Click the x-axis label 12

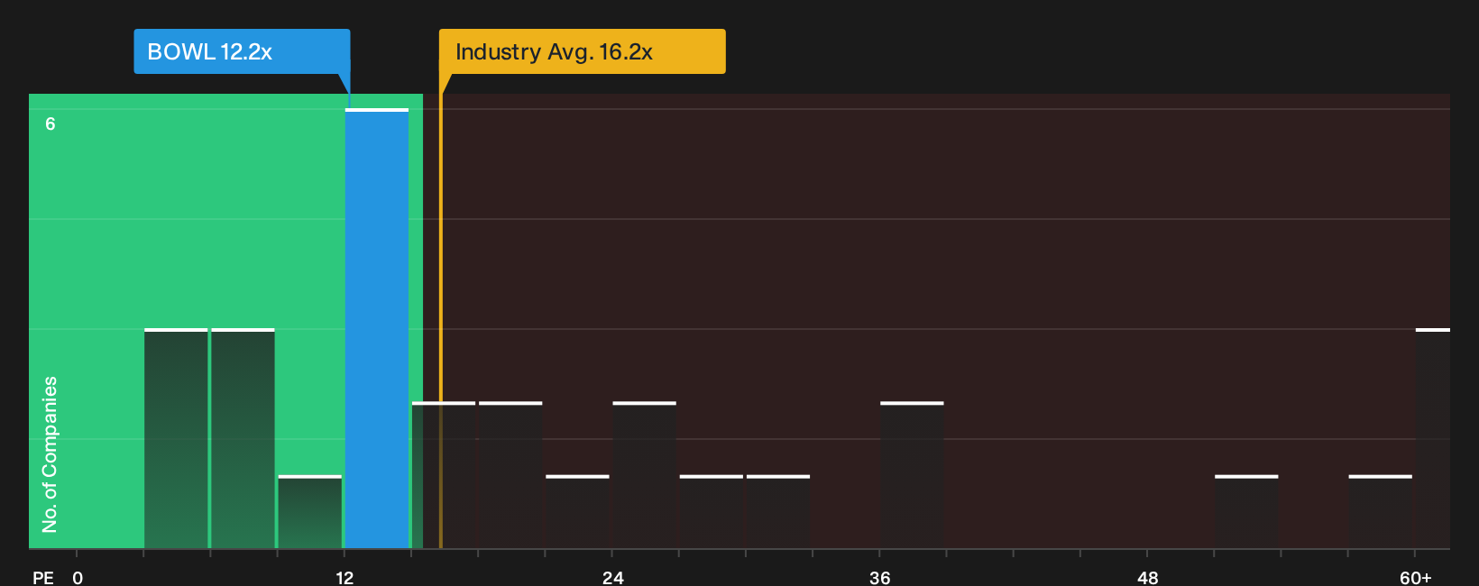tap(344, 577)
